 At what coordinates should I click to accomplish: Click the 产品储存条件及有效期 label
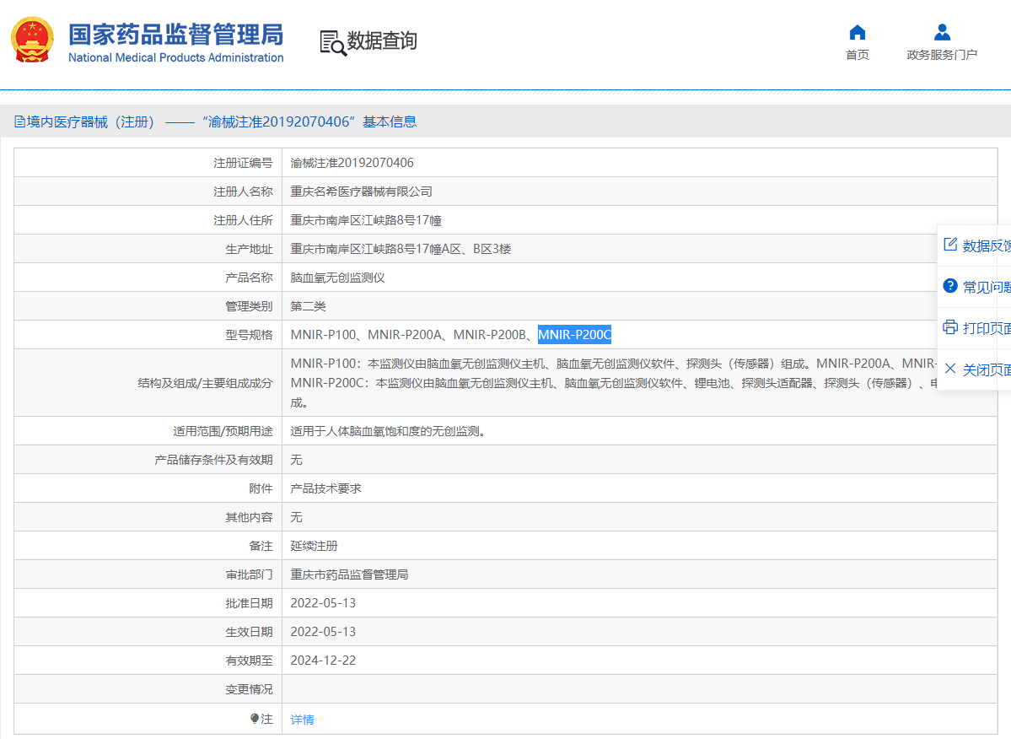(213, 460)
